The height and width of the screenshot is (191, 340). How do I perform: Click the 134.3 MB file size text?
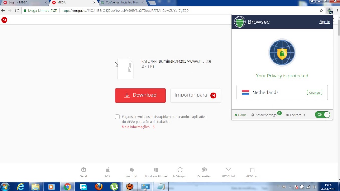pyautogui.click(x=148, y=67)
